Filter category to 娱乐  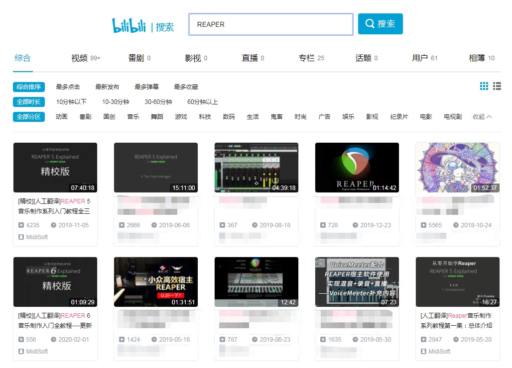pos(348,117)
